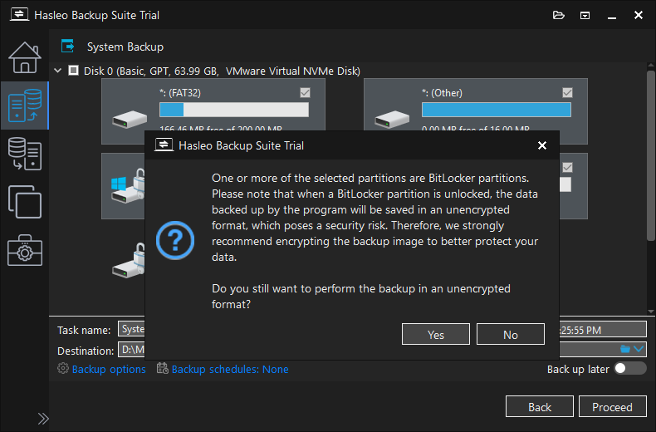Open the Backup options link

coord(109,369)
